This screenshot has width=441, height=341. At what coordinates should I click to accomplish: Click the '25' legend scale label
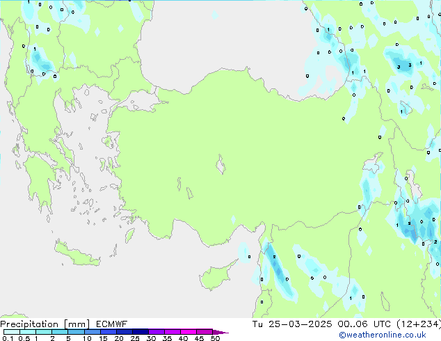point(135,338)
